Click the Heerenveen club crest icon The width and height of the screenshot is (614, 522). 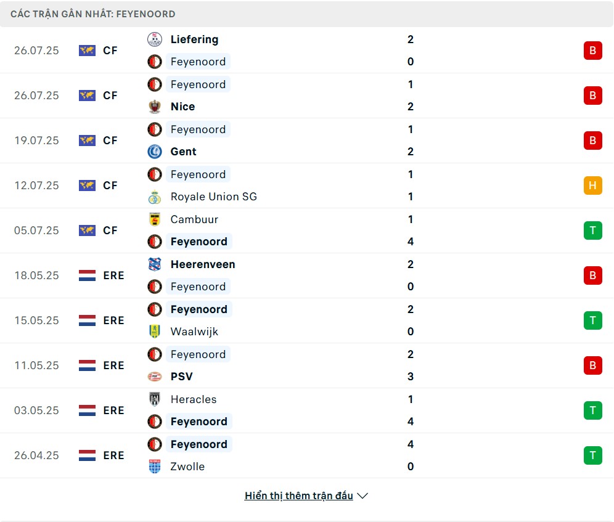coord(155,264)
